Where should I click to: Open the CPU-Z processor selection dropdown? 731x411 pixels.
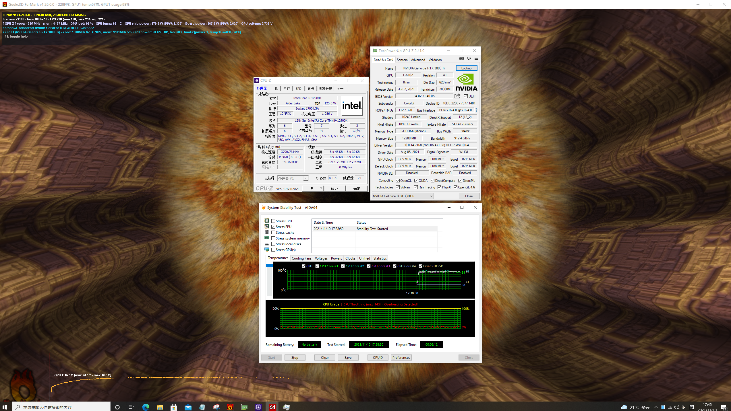(x=305, y=178)
